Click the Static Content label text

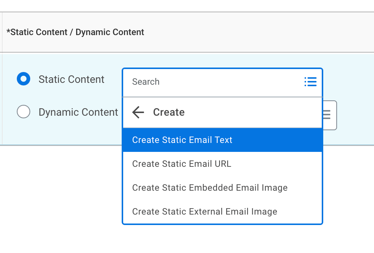pyautogui.click(x=71, y=79)
